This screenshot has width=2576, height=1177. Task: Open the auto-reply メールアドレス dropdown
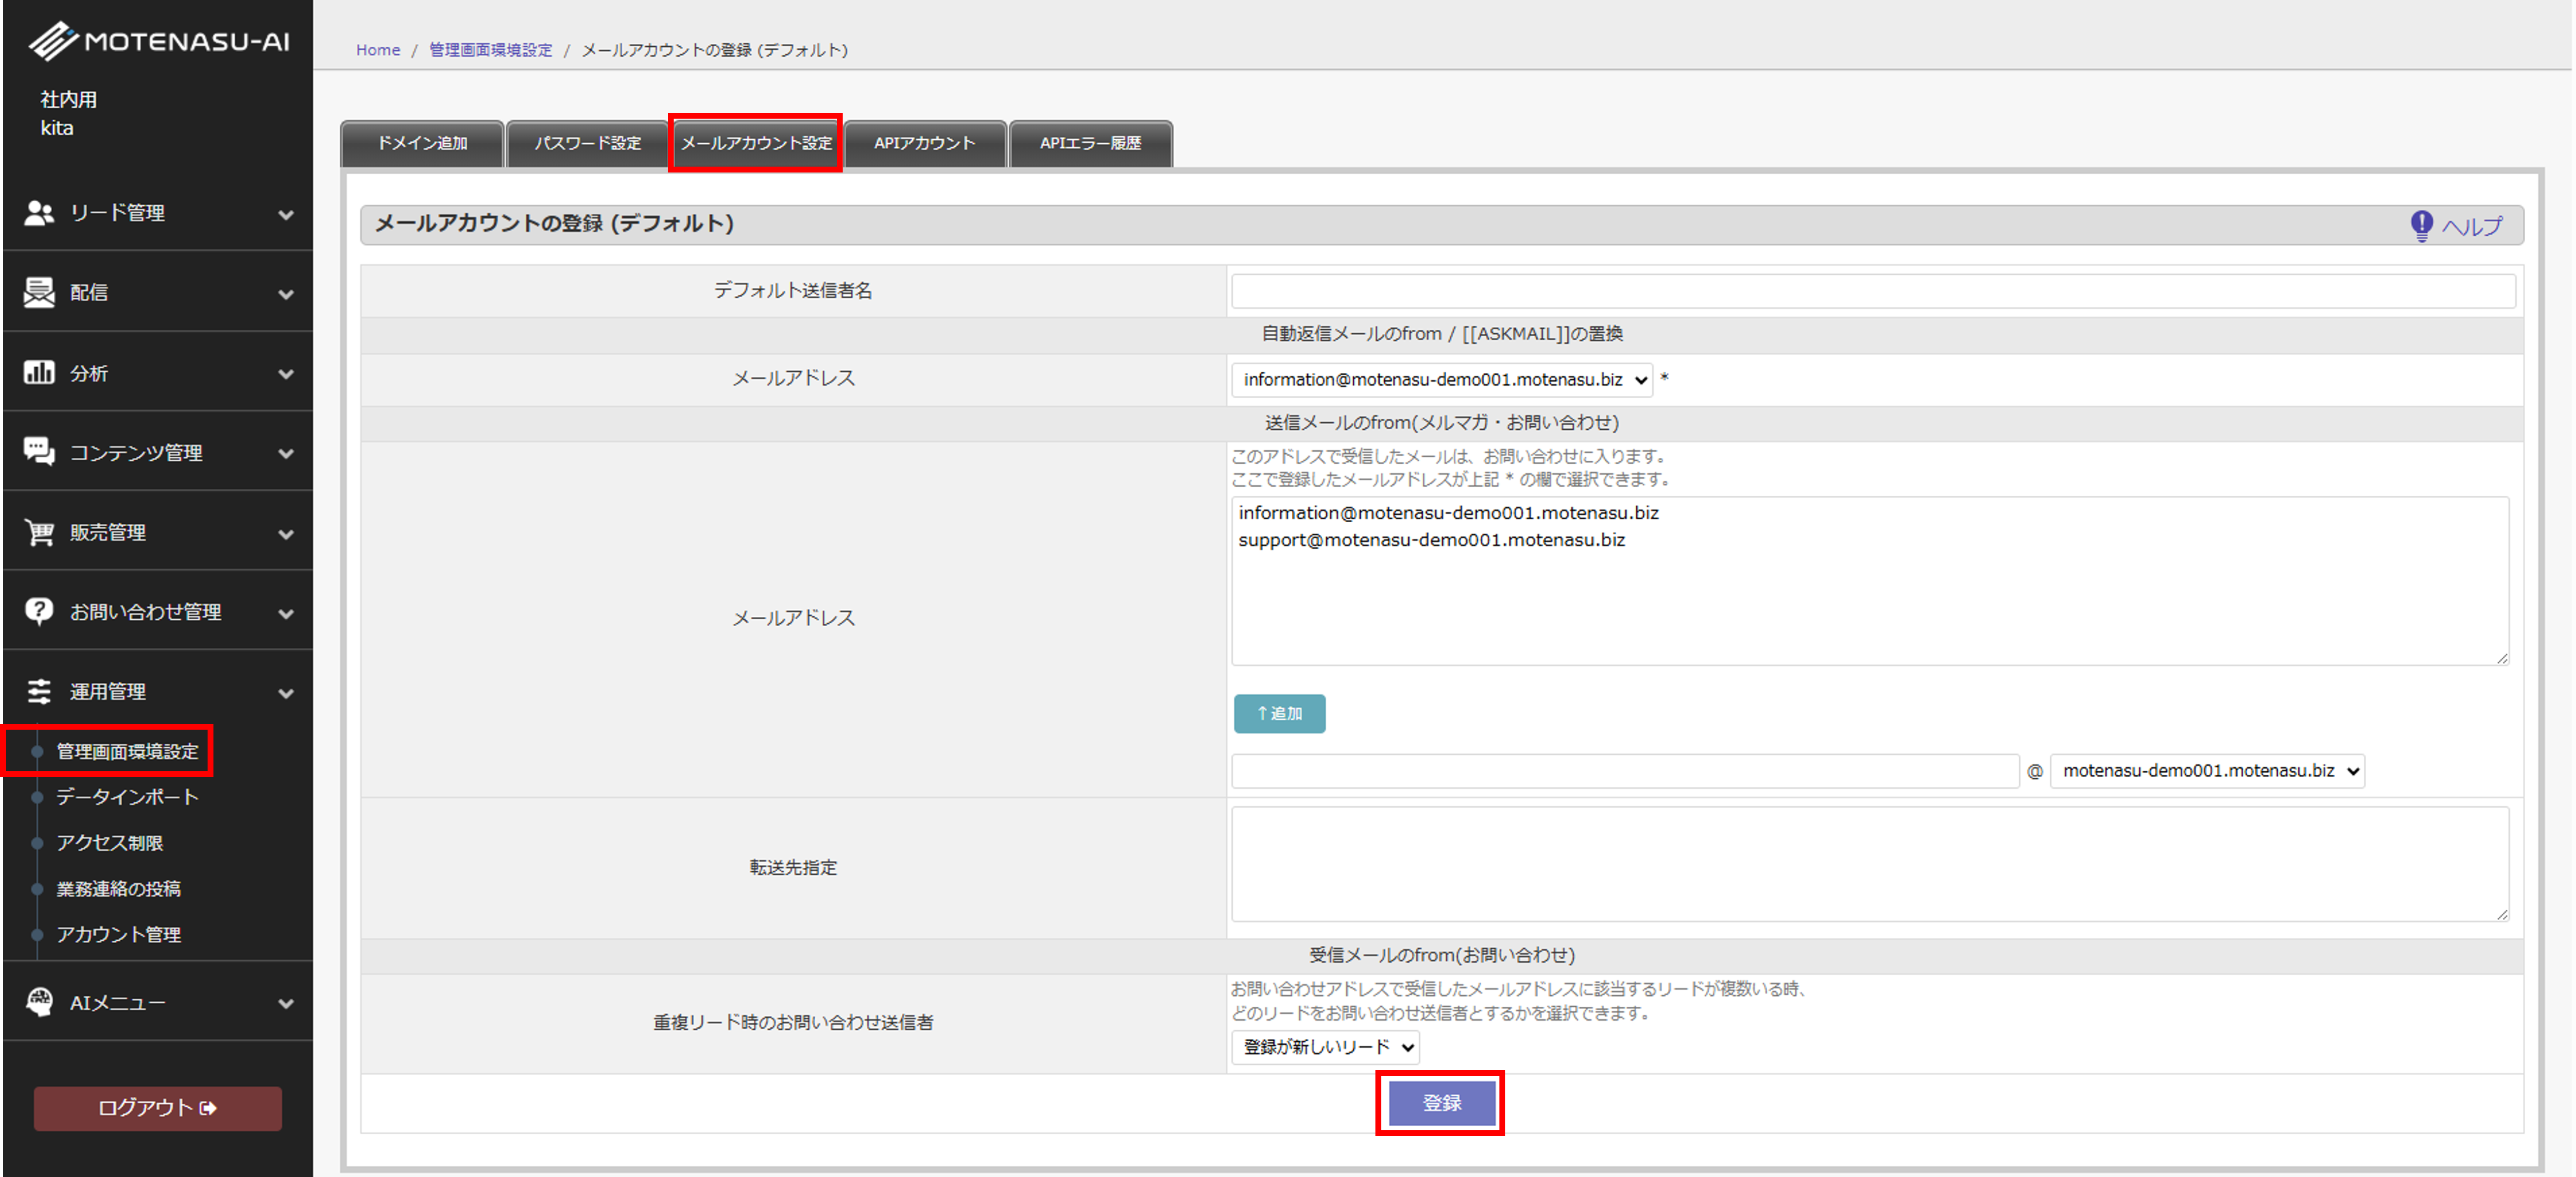[x=1441, y=380]
